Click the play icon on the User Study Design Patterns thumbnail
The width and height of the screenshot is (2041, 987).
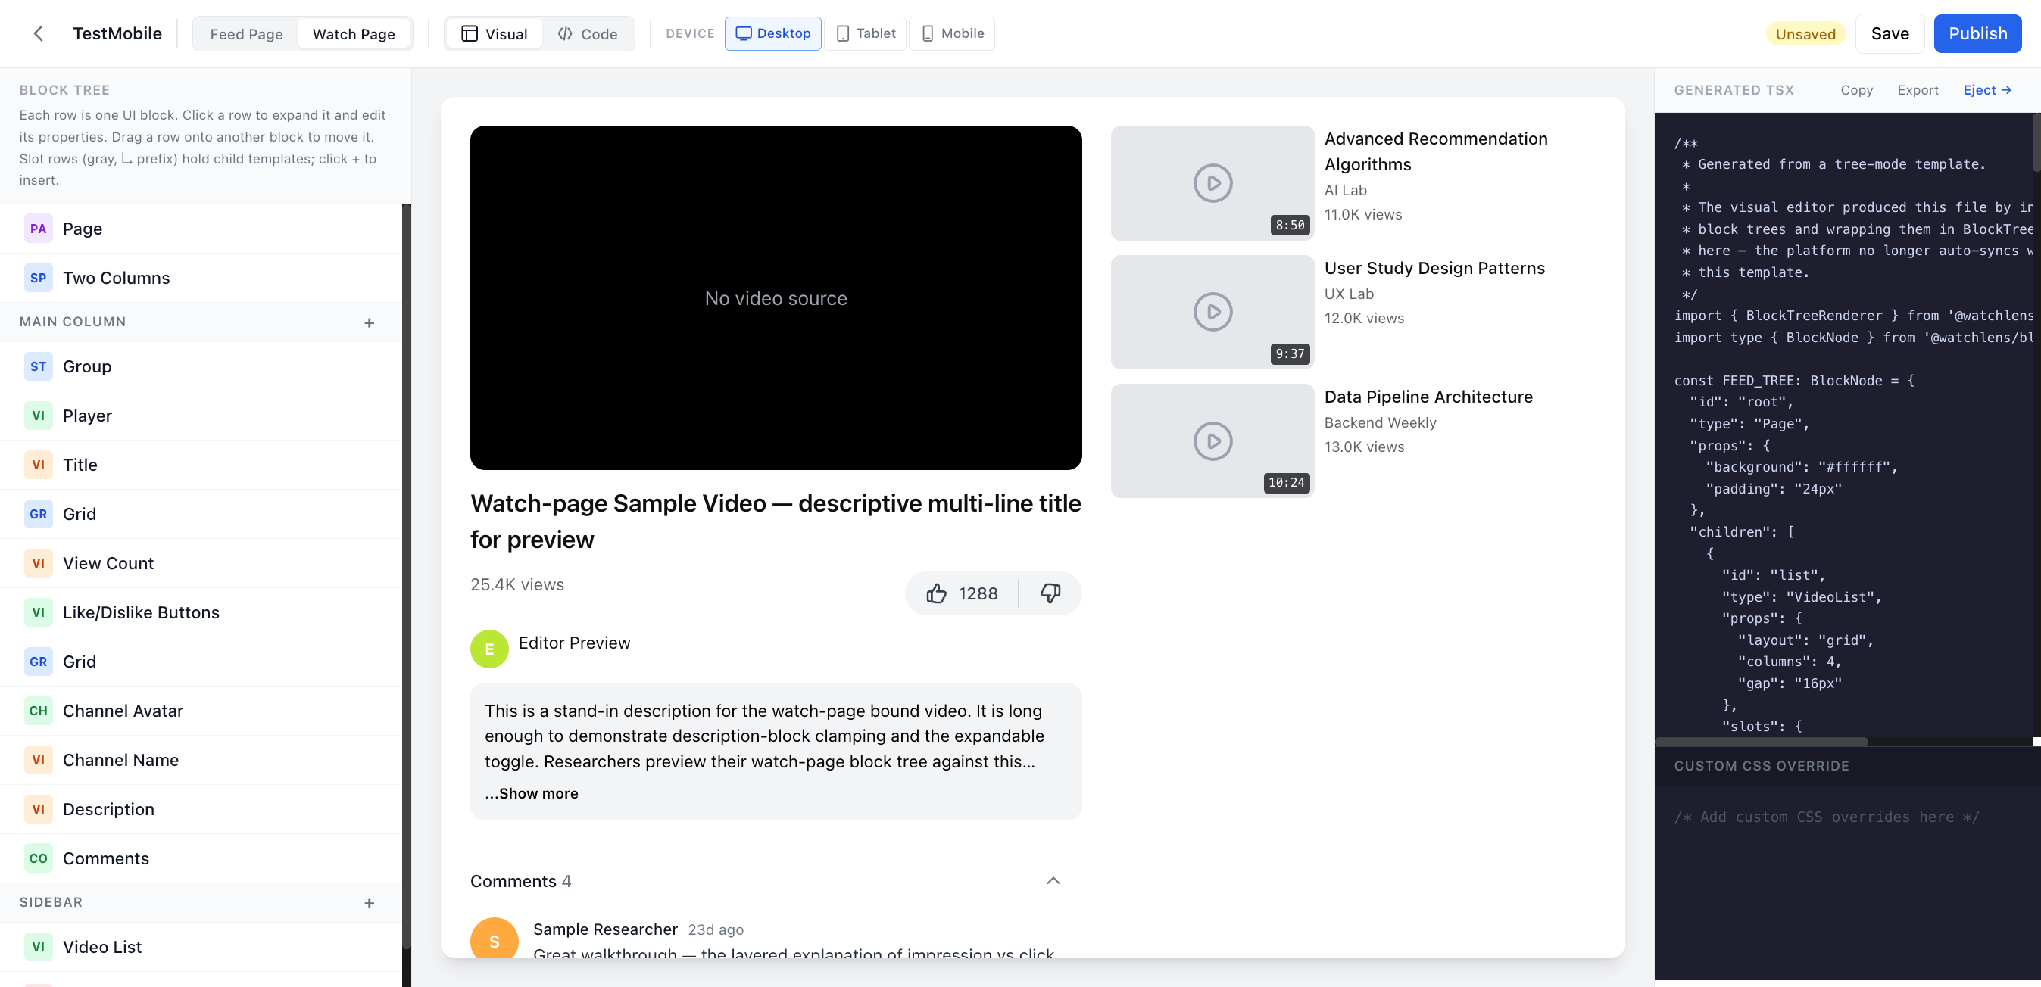click(x=1213, y=312)
